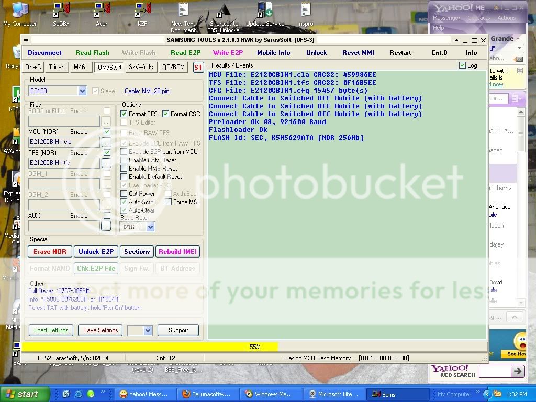
Task: Open nspro desktop icon
Action: coord(306,14)
